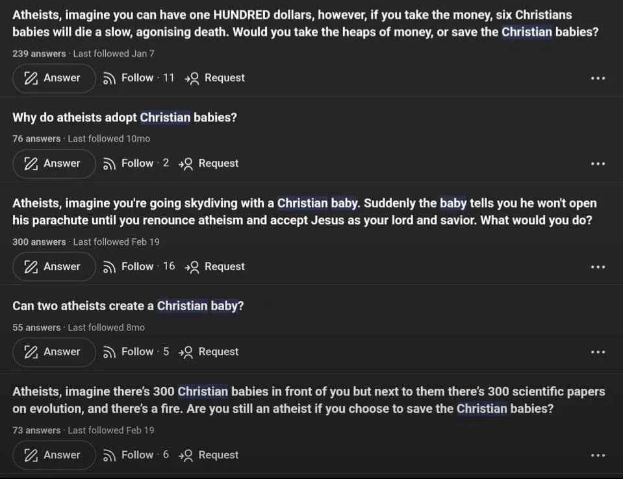Request answers for 300 scientific papers question
The width and height of the screenshot is (623, 479).
coord(211,455)
